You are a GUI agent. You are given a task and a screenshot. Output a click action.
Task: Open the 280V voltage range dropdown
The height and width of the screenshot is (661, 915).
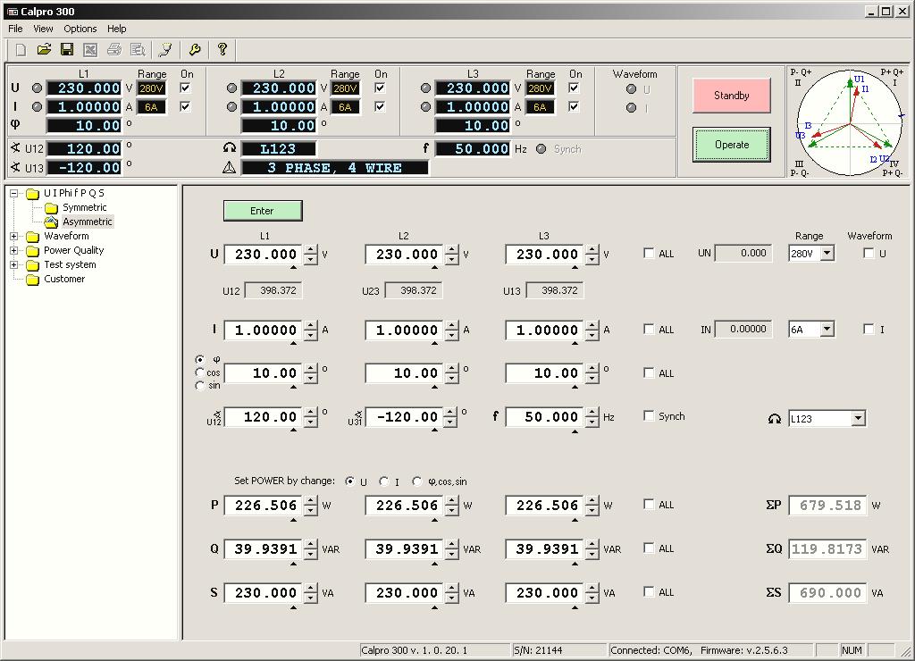pyautogui.click(x=827, y=253)
